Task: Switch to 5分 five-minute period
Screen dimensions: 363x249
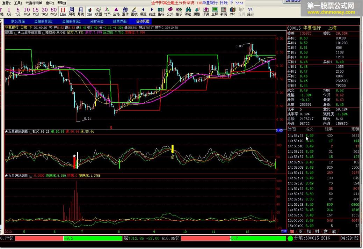Action: [x=18, y=12]
